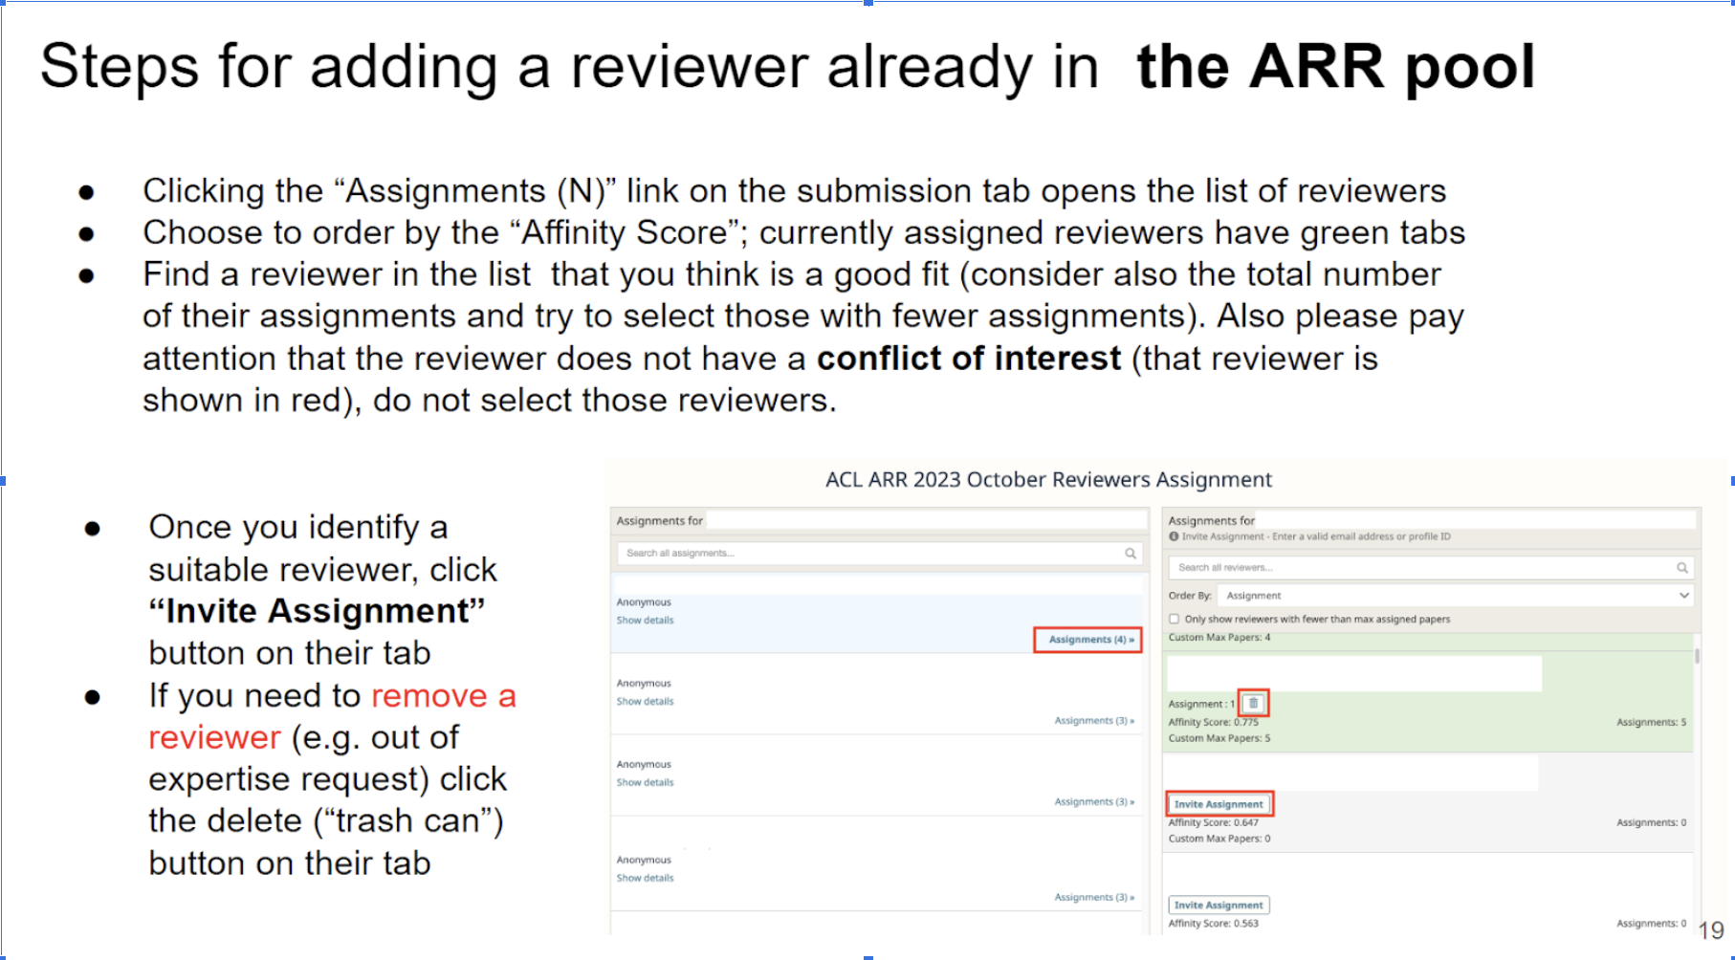Viewport: 1735px width, 960px height.
Task: Click the Invite Assignment - Enter a valid email hint
Action: point(1316,536)
